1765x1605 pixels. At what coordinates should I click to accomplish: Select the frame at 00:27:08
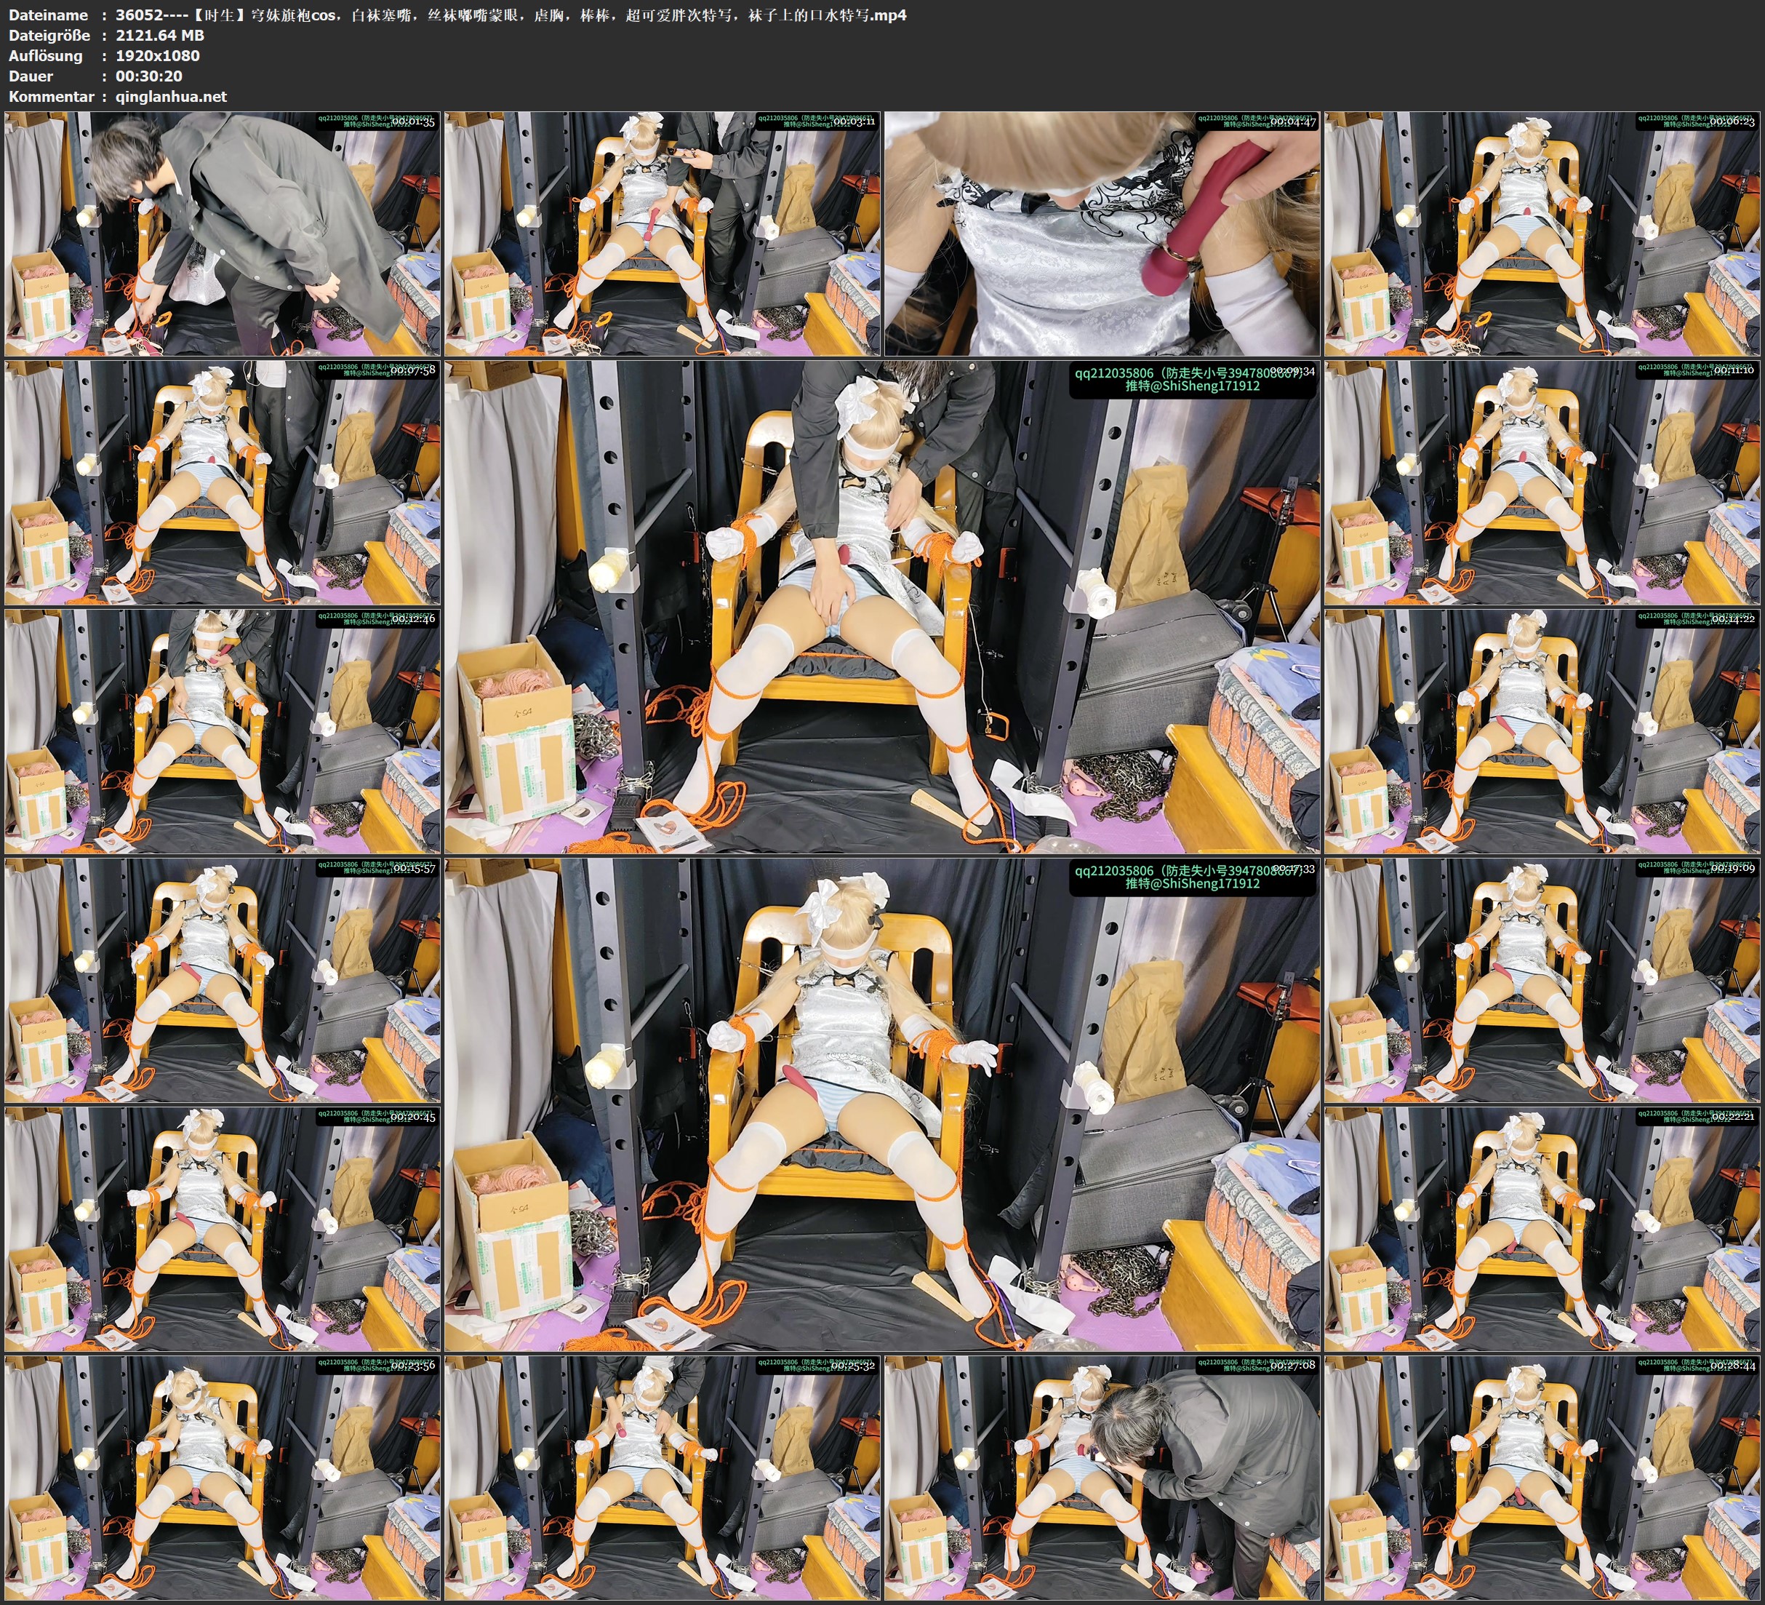(1102, 1477)
